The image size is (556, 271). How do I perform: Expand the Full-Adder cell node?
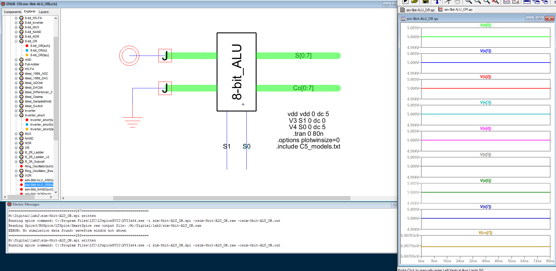[x=16, y=64]
